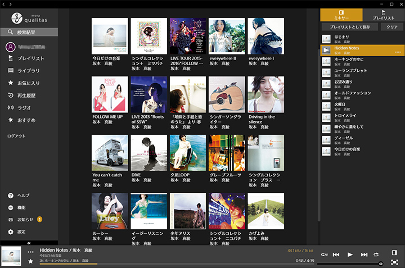Click the mora qualitas logo
Image resolution: width=405 pixels, height=268 pixels.
click(29, 19)
